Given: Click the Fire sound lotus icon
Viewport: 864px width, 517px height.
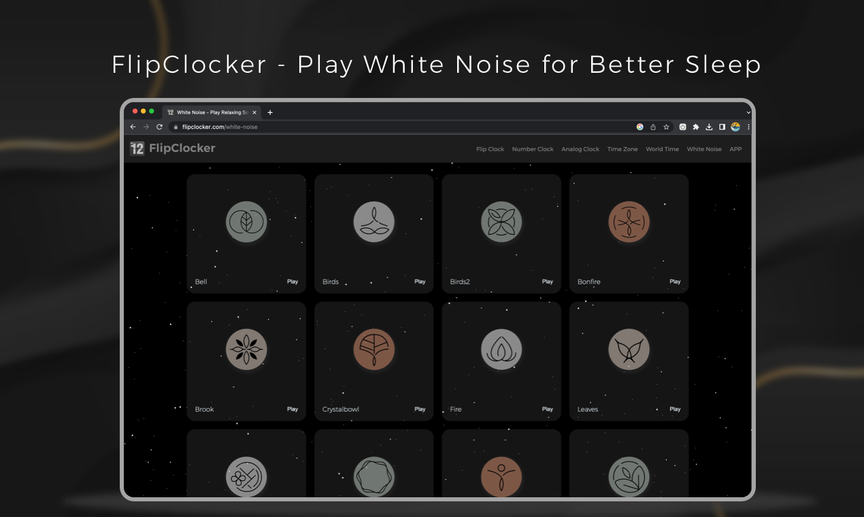Looking at the screenshot, I should pos(501,350).
